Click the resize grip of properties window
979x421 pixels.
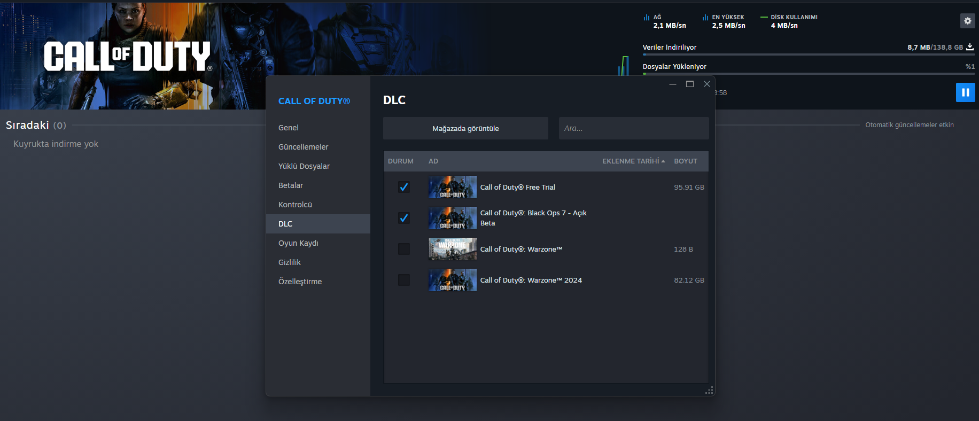tap(709, 391)
